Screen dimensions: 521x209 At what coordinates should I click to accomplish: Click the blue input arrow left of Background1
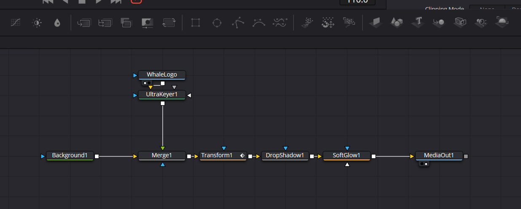[x=43, y=156]
